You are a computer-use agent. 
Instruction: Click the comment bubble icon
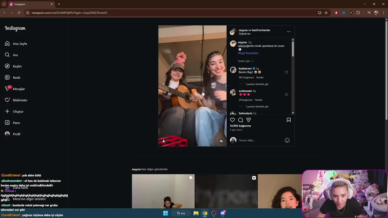240,120
